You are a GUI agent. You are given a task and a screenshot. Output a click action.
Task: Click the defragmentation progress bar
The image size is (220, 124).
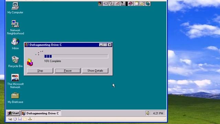[x=76, y=56]
